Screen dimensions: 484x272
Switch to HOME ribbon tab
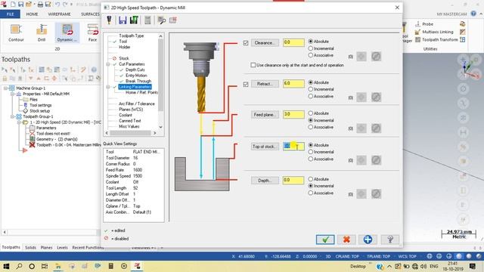(32, 14)
